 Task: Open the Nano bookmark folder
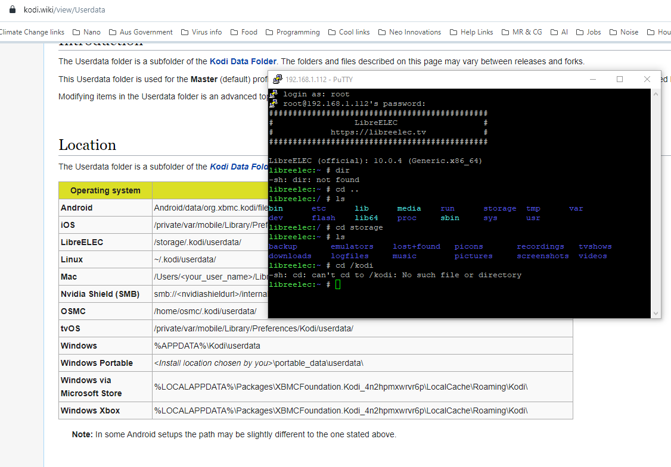point(86,32)
